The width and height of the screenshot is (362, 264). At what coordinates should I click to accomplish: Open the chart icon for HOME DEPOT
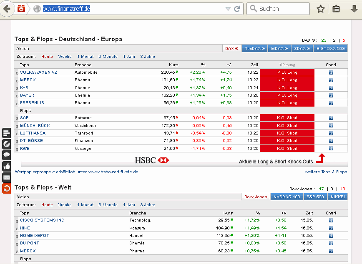click(331, 236)
